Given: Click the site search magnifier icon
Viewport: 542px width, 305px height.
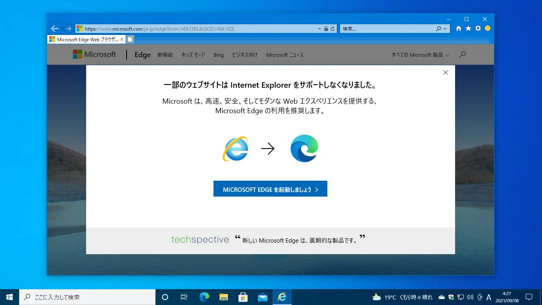Looking at the screenshot, I should click(462, 54).
